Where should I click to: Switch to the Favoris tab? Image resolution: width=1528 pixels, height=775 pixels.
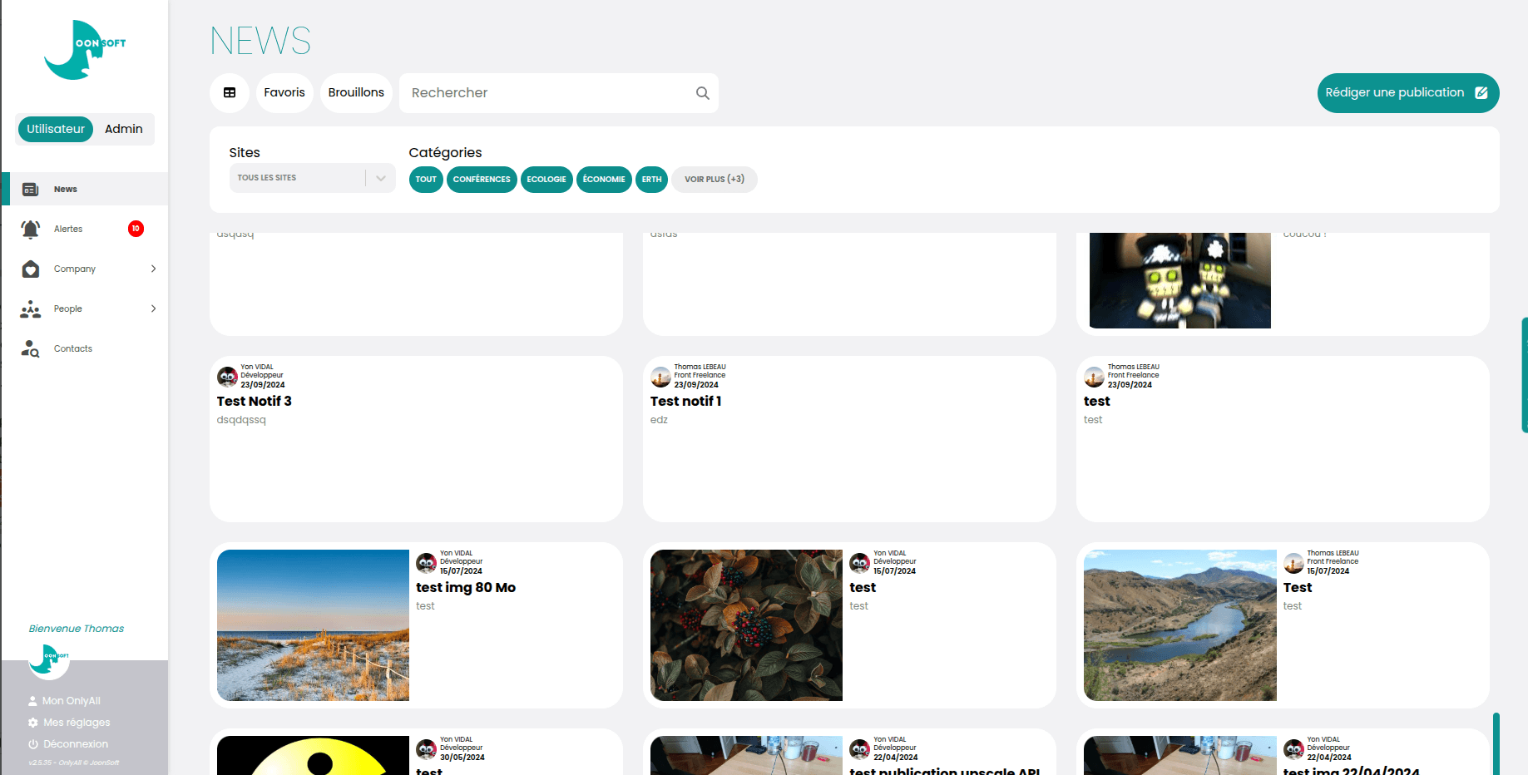284,92
